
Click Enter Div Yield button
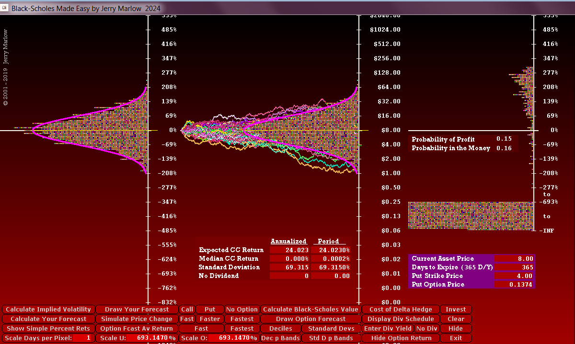point(388,329)
